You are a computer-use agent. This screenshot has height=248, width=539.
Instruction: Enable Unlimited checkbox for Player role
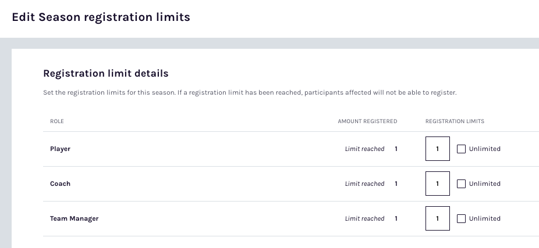(x=461, y=149)
